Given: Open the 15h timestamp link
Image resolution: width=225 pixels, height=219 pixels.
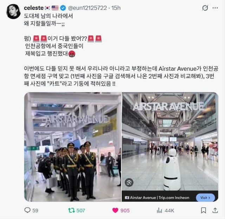Looking at the screenshot, I should pos(116,8).
